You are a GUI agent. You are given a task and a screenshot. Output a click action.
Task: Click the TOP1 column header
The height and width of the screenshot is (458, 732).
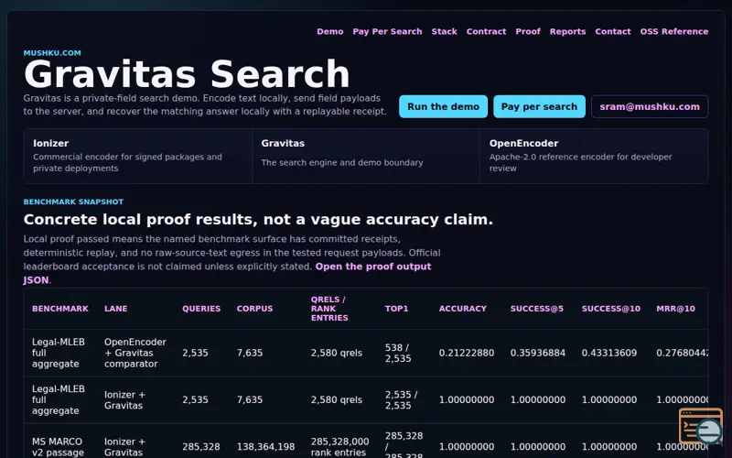(396, 309)
